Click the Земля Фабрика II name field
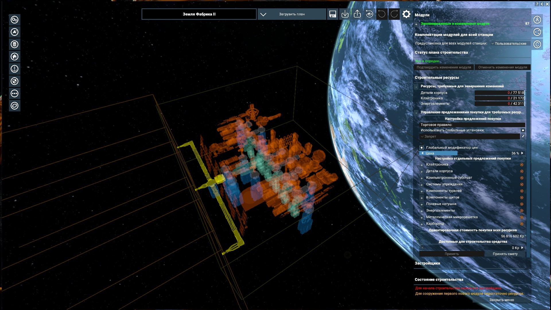 pos(199,14)
